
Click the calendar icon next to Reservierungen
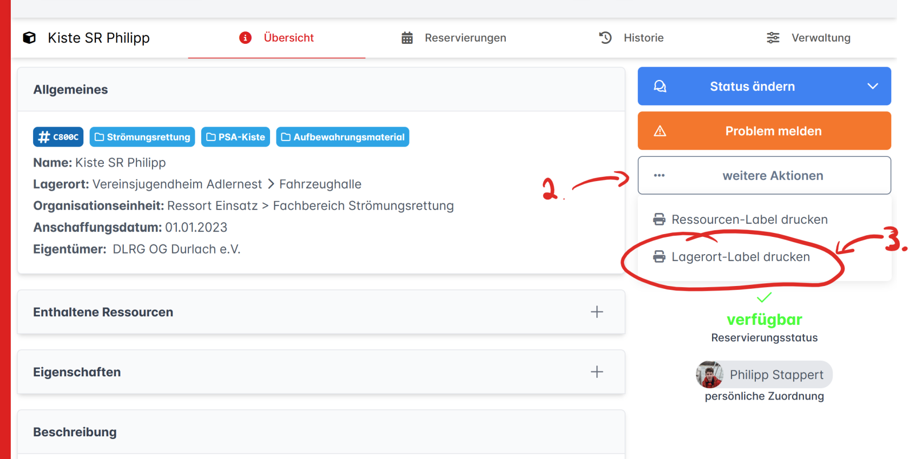407,38
